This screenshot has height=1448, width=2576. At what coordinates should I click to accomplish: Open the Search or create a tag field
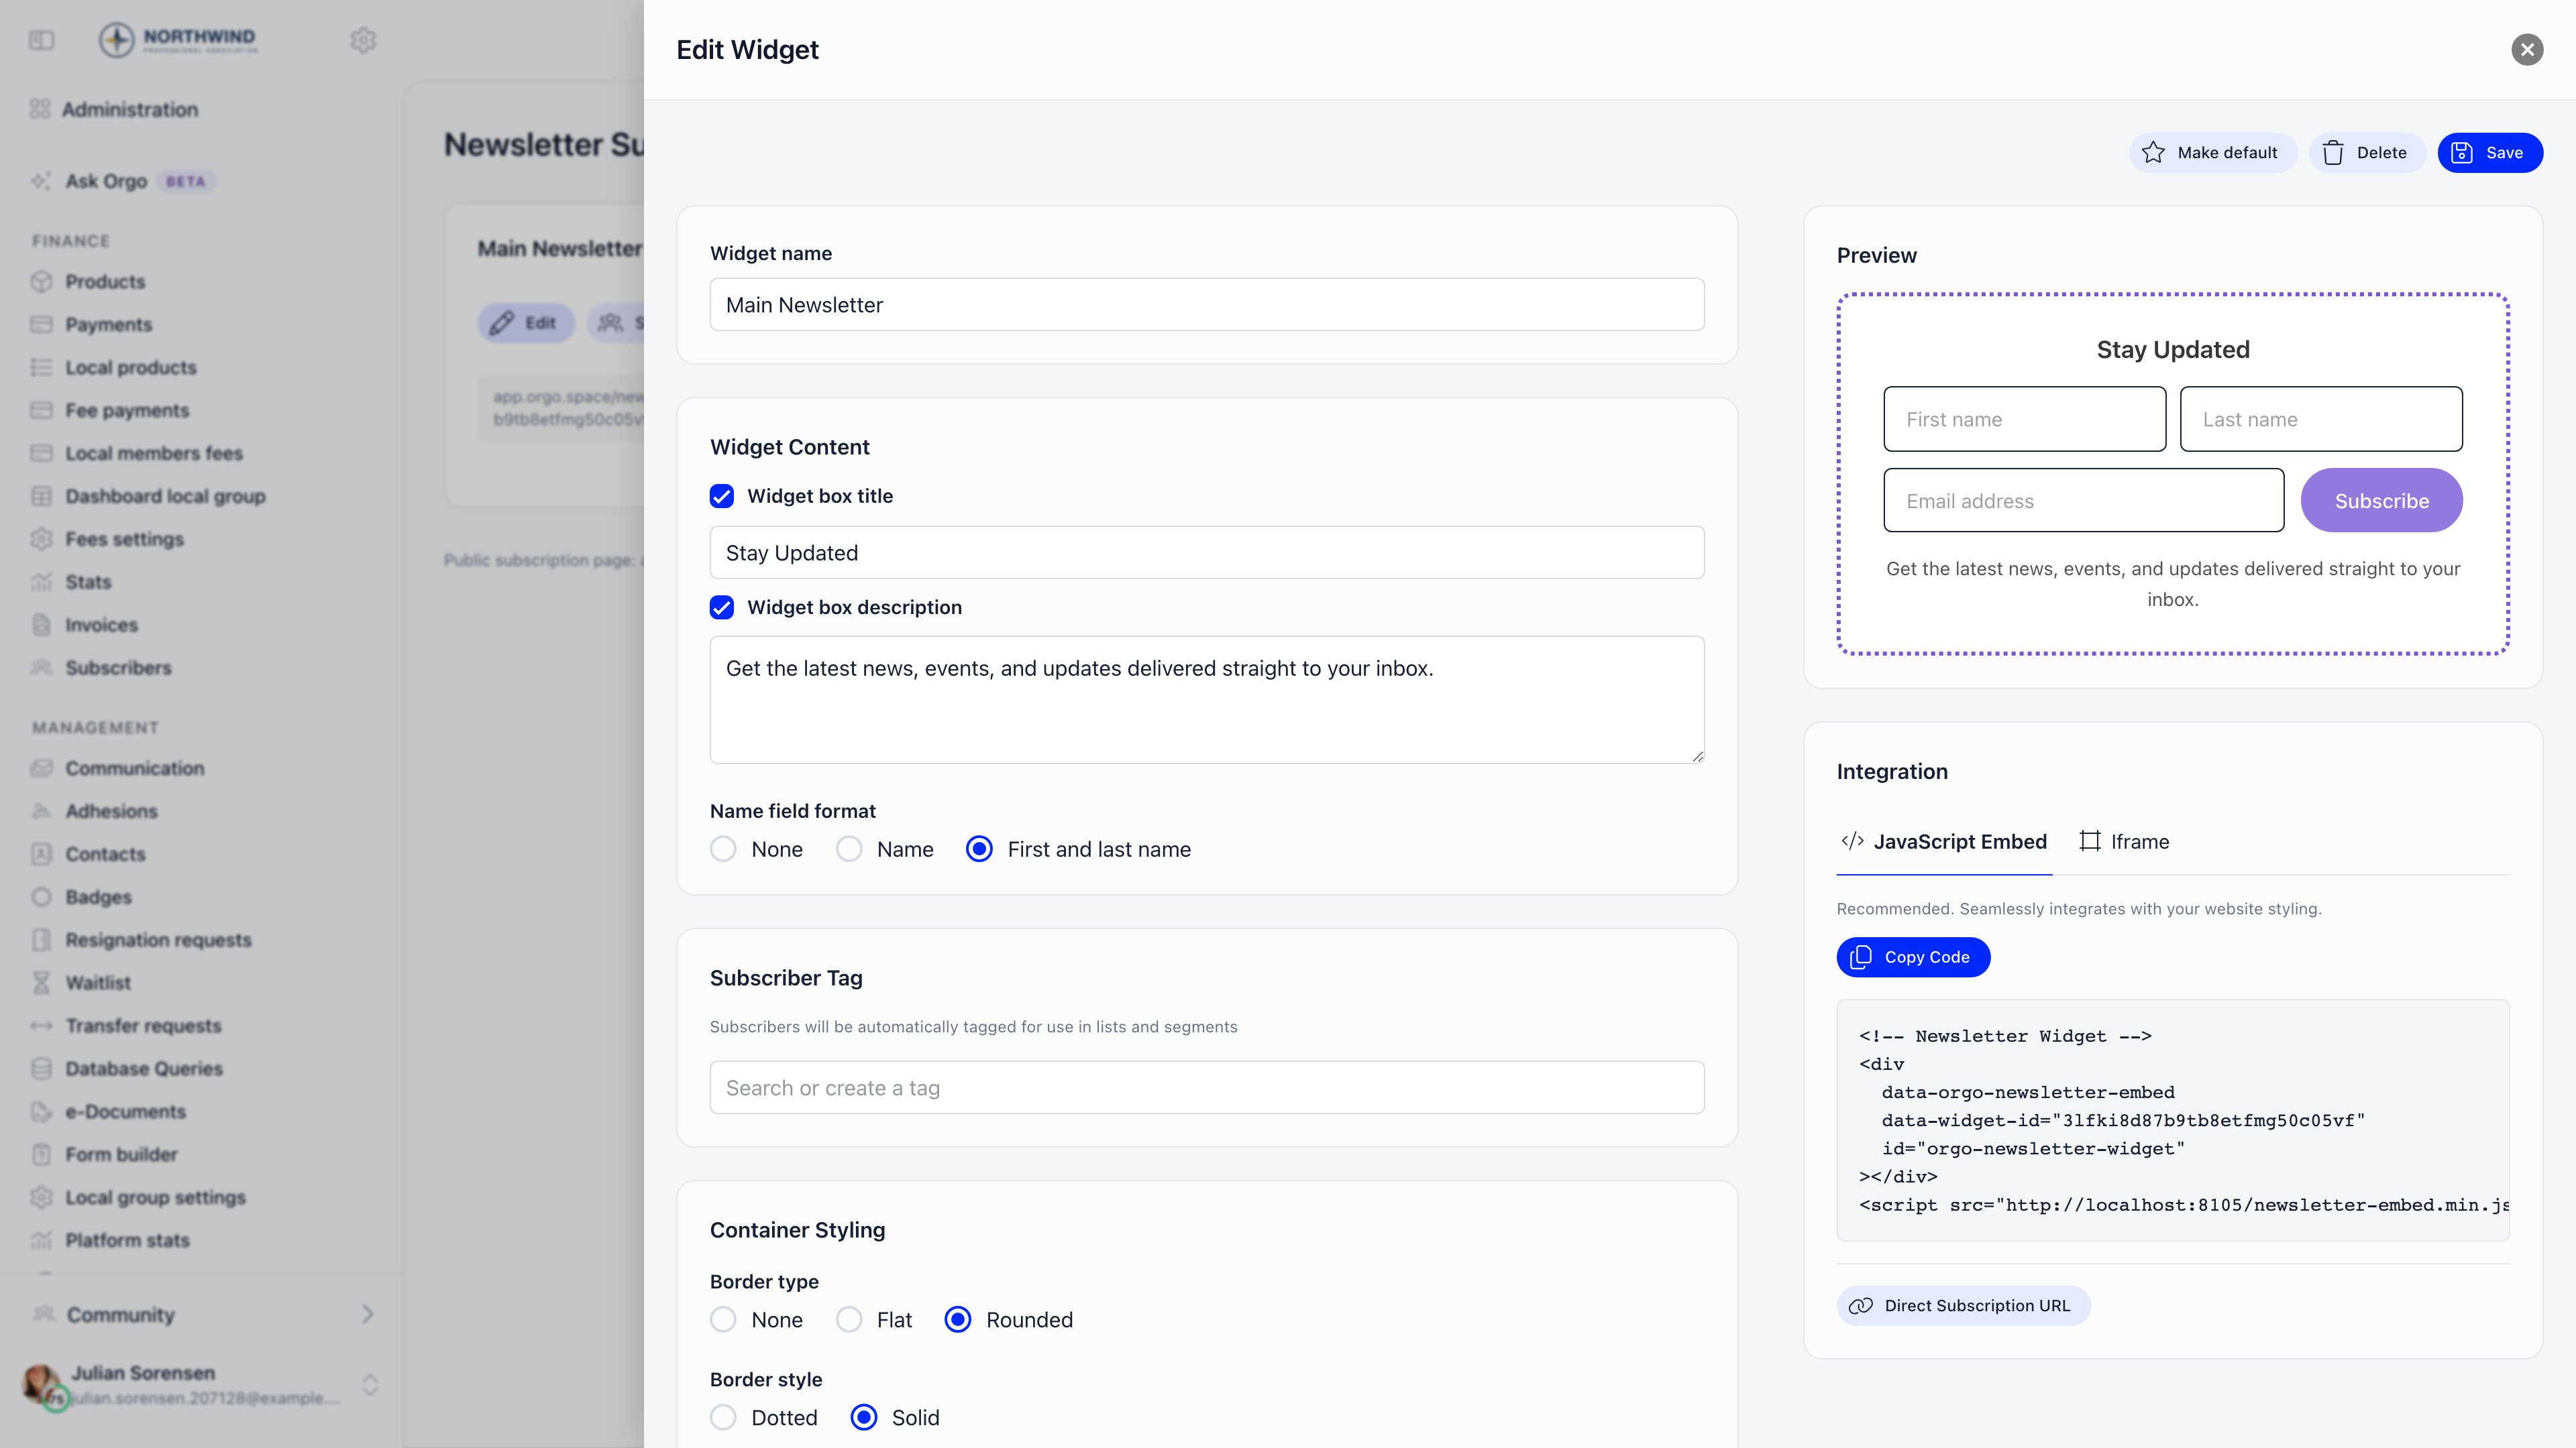click(x=1207, y=1087)
